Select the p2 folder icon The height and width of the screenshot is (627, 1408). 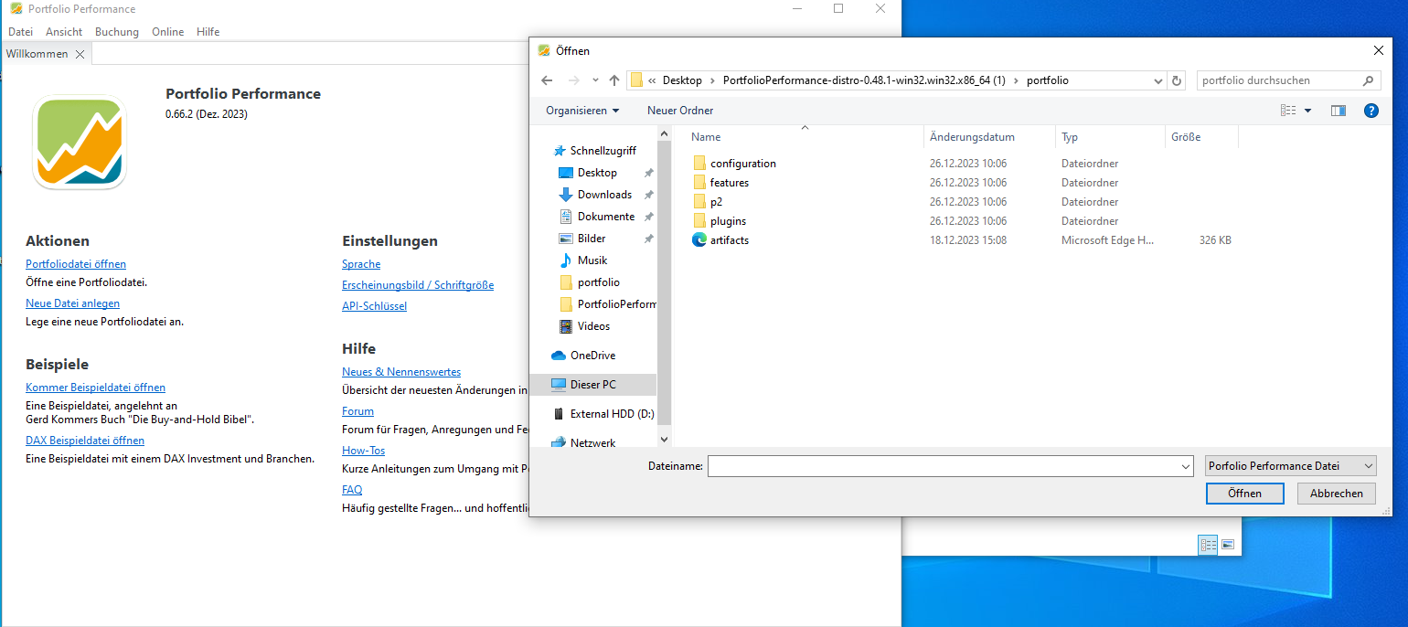pos(699,202)
